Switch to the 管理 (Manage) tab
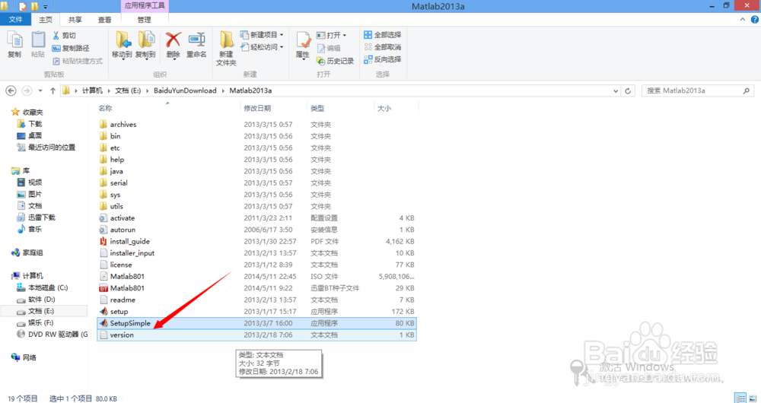The height and width of the screenshot is (403, 761). click(x=144, y=20)
